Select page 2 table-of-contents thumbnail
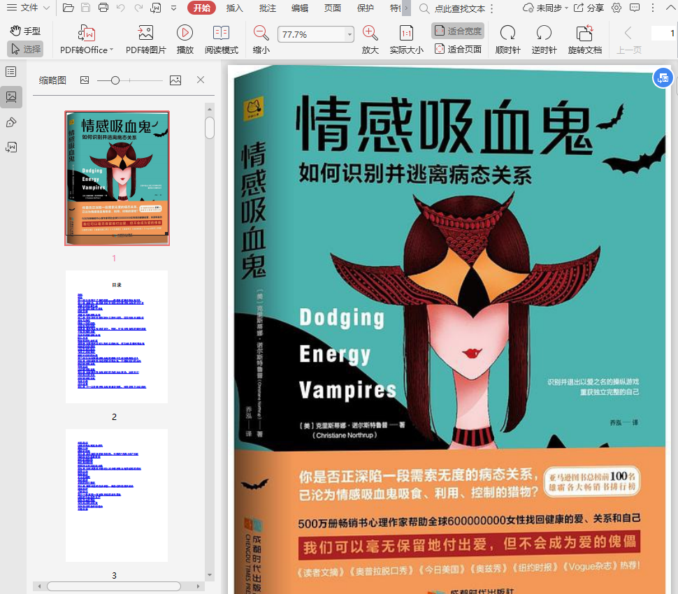Screen dimensions: 678x594 pyautogui.click(x=117, y=337)
